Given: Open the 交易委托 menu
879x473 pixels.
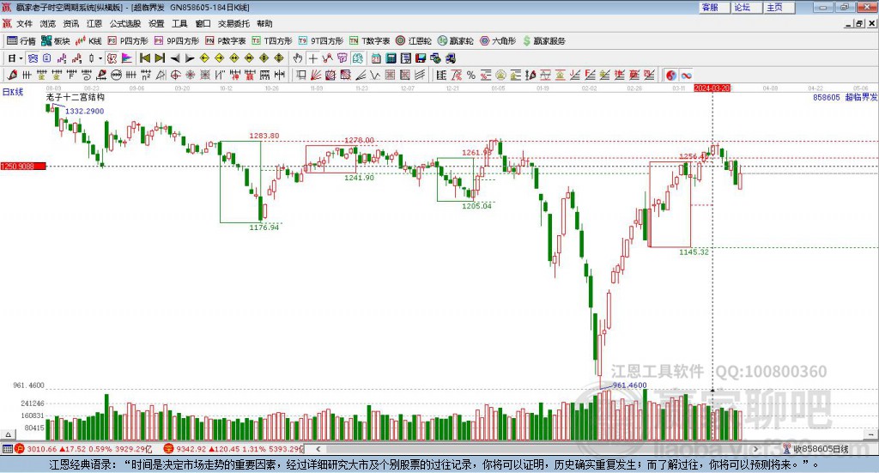Looking at the screenshot, I should click(233, 23).
